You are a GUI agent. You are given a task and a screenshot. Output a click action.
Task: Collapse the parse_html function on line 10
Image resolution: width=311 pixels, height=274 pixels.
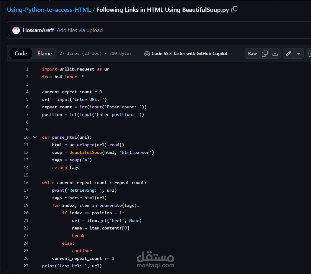(x=35, y=137)
